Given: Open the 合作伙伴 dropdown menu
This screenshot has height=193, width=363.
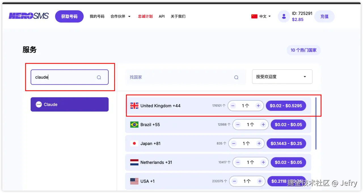Looking at the screenshot, I should [121, 16].
